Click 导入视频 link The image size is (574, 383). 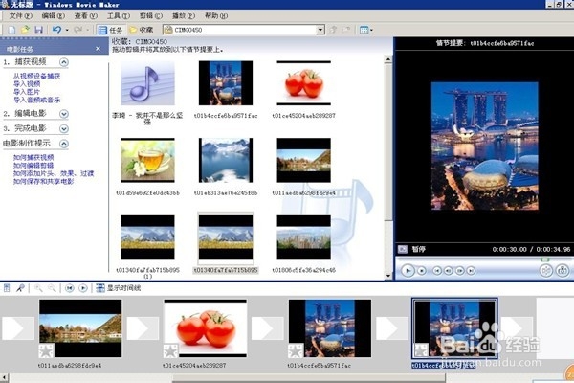coord(27,84)
